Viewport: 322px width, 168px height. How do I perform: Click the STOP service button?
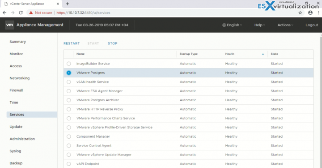(x=113, y=43)
